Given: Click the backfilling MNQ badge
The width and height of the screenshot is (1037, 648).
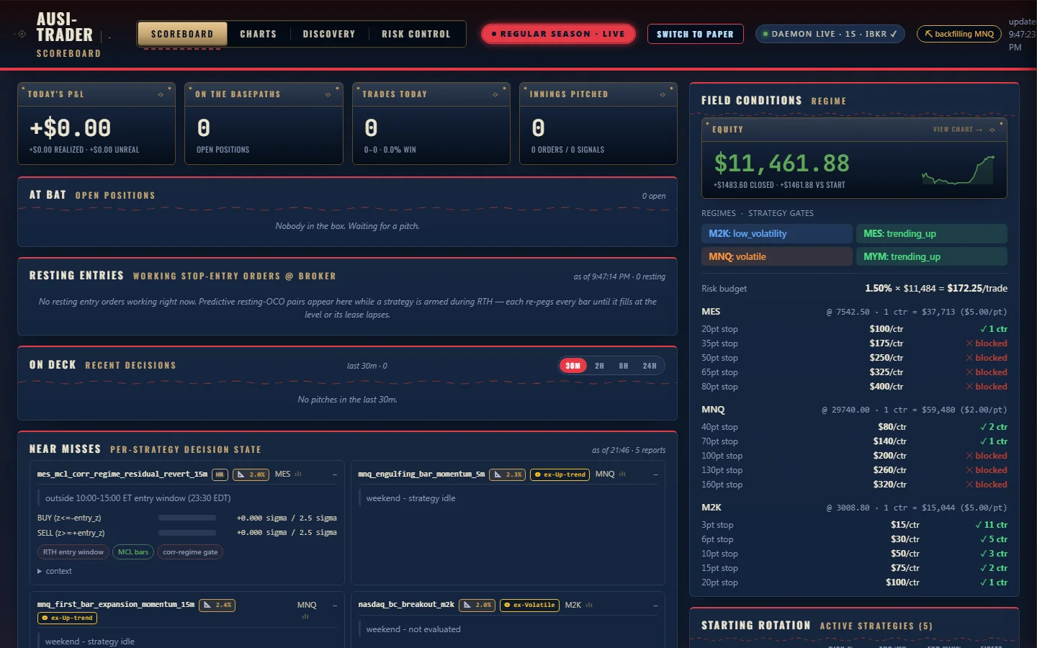Looking at the screenshot, I should pyautogui.click(x=959, y=34).
